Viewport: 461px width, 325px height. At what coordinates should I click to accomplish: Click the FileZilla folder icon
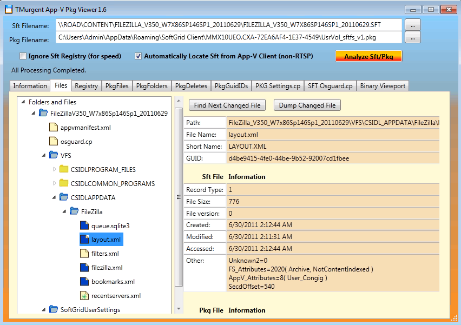pyautogui.click(x=74, y=211)
